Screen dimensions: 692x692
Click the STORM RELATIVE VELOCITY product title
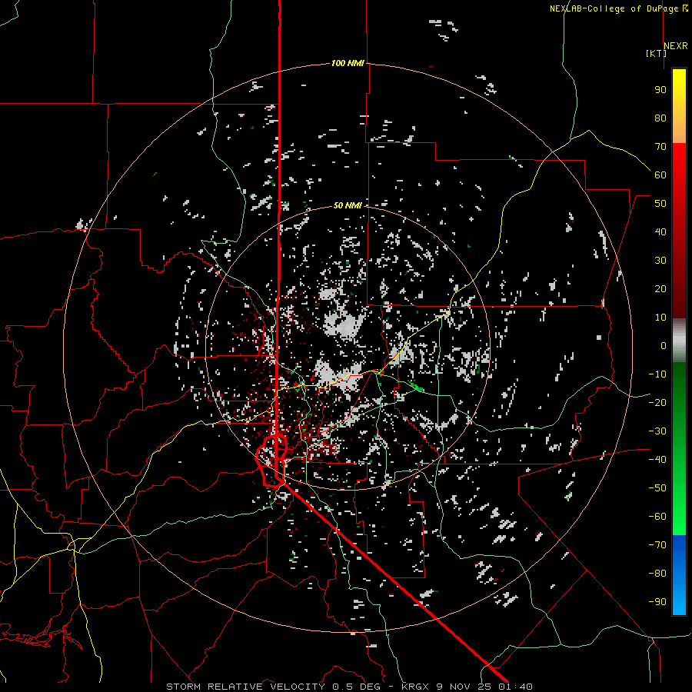(245, 687)
